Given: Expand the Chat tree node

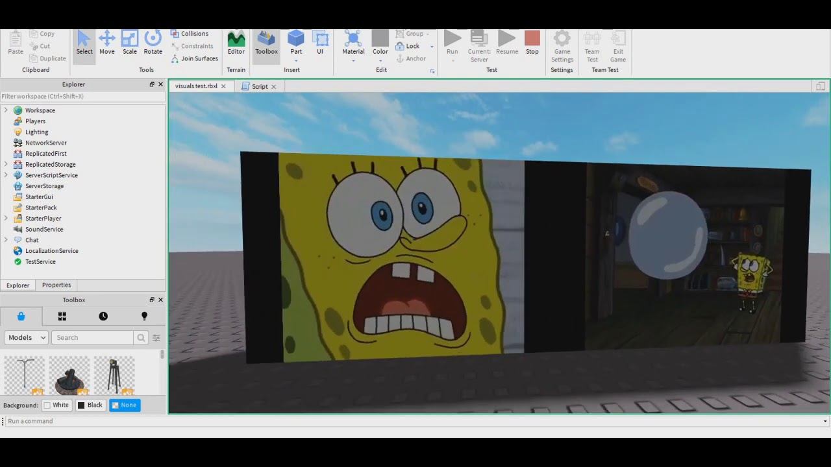Looking at the screenshot, I should tap(6, 240).
